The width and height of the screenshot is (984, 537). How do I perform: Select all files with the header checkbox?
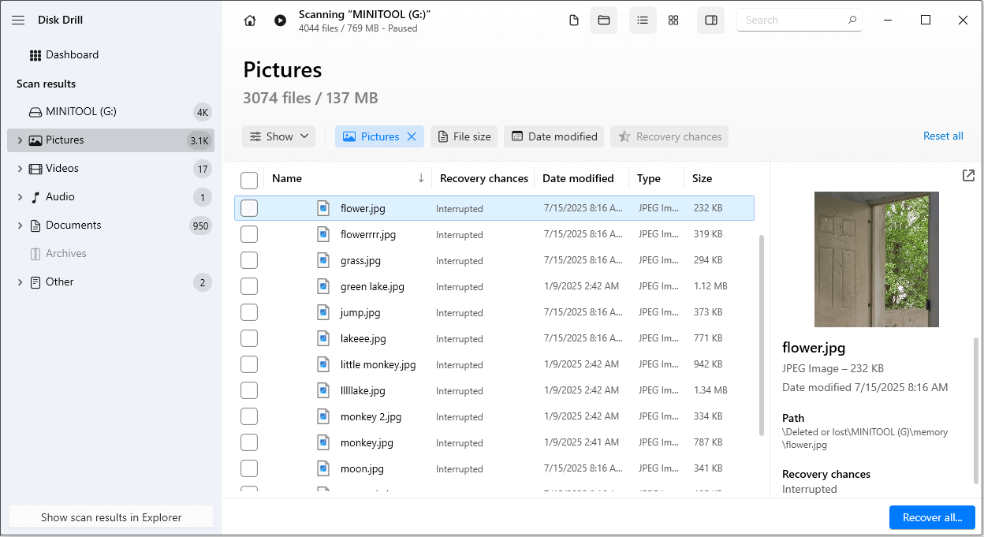[248, 180]
